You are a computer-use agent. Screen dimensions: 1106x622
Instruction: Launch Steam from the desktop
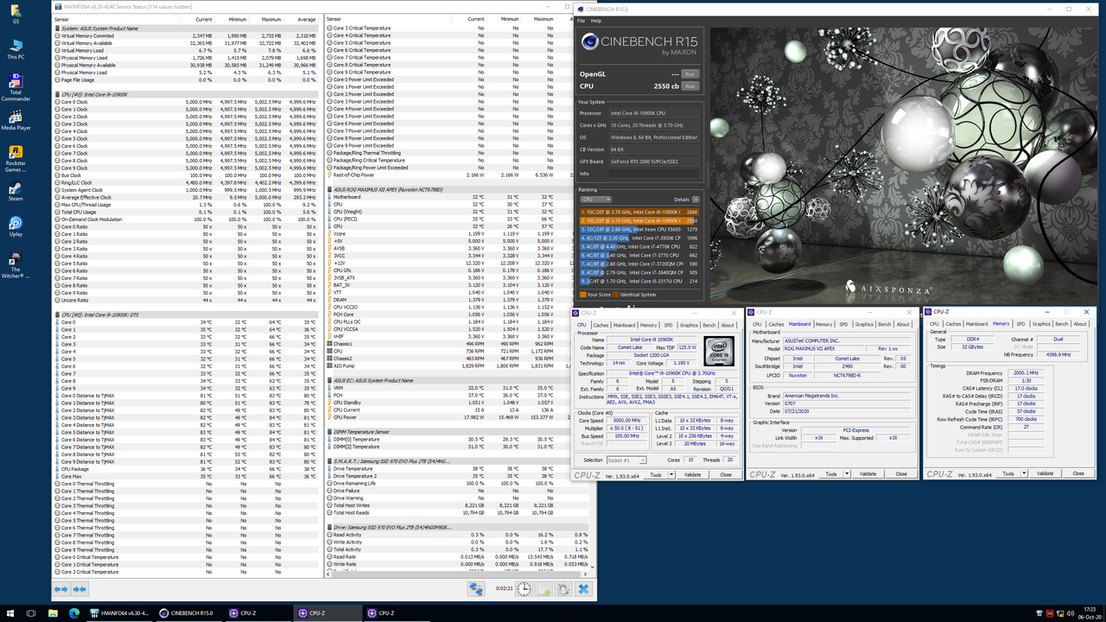16,192
